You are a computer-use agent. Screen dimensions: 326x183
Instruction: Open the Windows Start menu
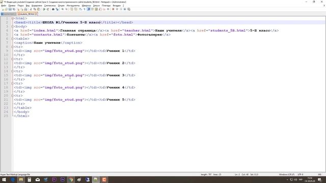pos(4,179)
